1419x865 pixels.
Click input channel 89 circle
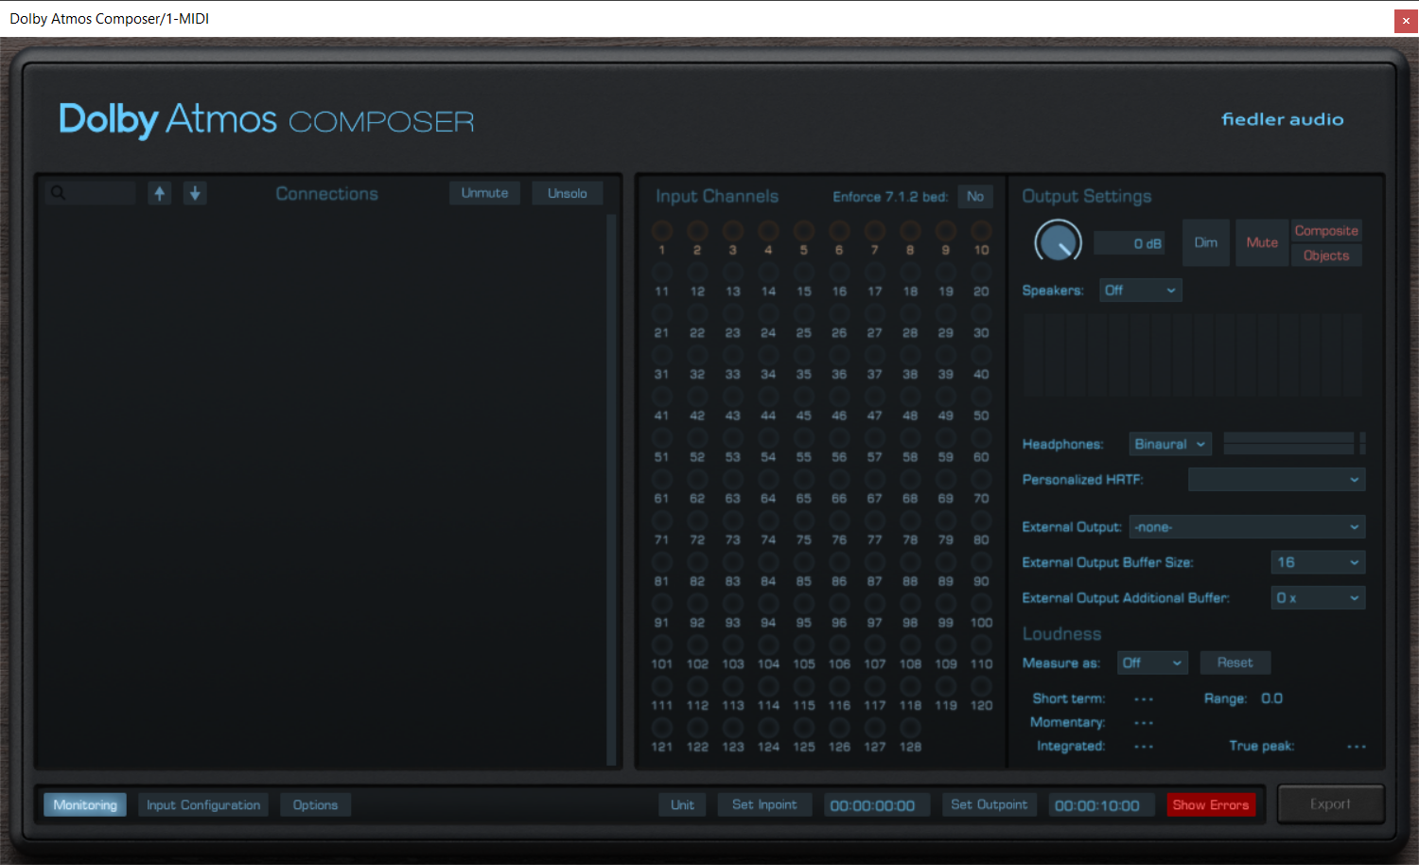pyautogui.click(x=946, y=561)
